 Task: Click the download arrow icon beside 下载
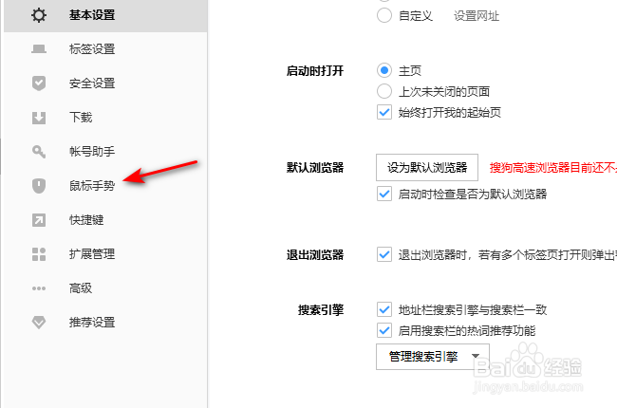(x=39, y=118)
